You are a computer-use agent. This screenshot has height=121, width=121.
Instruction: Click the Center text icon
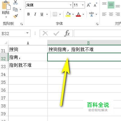[x=111, y=14]
